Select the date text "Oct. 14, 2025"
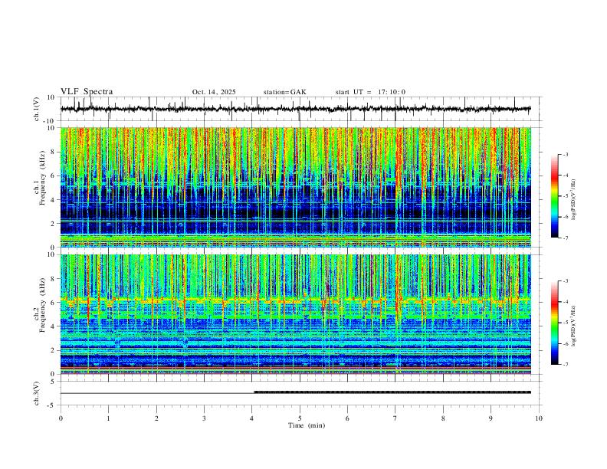This screenshot has height=469, width=607. coord(214,92)
